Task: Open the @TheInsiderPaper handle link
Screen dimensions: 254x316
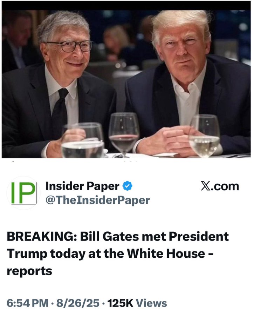Action: pos(98,200)
